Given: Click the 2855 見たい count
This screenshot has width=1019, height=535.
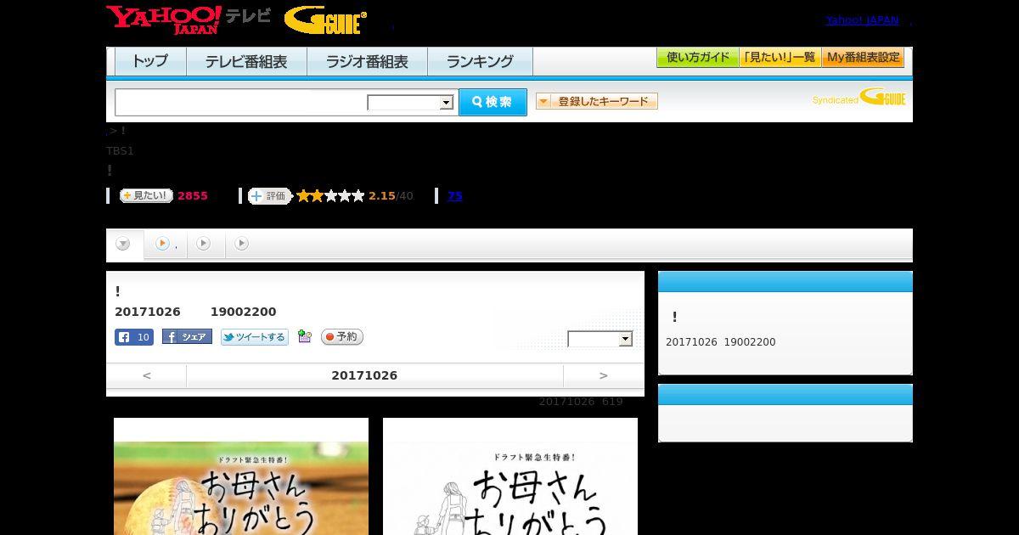Looking at the screenshot, I should [x=193, y=196].
